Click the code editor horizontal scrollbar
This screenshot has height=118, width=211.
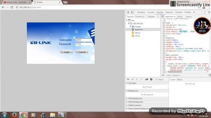pos(175,72)
